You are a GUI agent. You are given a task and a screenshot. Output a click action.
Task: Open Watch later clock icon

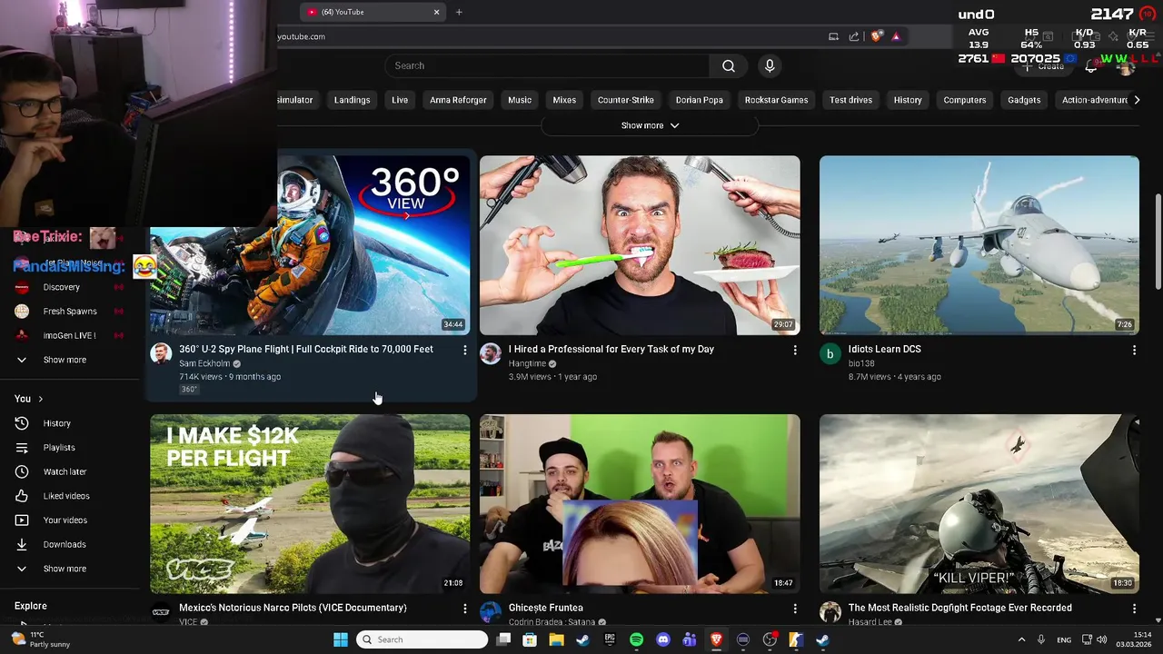(x=22, y=471)
